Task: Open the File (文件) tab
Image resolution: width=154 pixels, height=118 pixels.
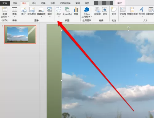Action: (x=5, y=3)
